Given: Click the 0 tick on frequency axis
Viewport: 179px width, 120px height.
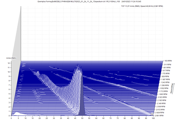Looking at the screenshot, I should pyautogui.click(x=11, y=118).
